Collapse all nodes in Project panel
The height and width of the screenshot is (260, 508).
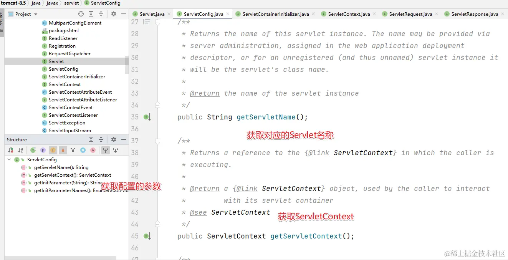coord(101,14)
